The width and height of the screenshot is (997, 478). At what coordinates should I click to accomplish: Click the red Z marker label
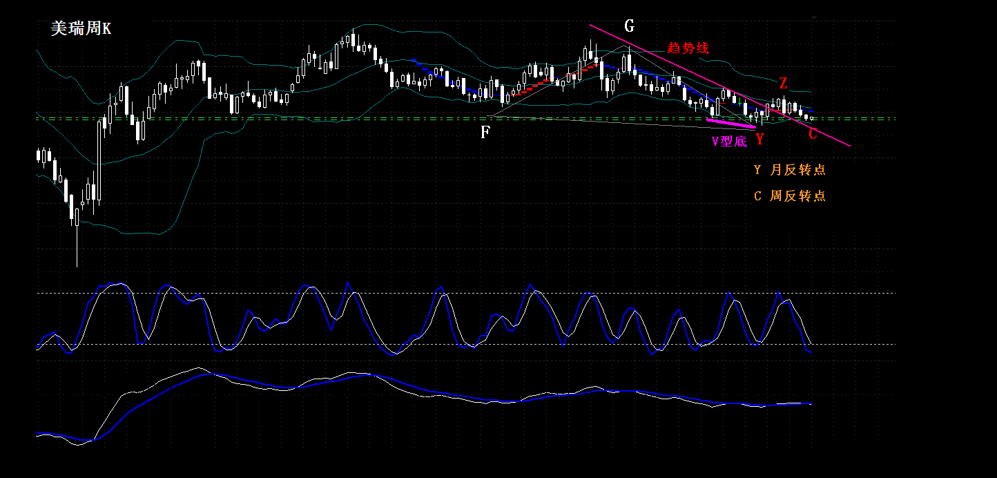coord(783,84)
